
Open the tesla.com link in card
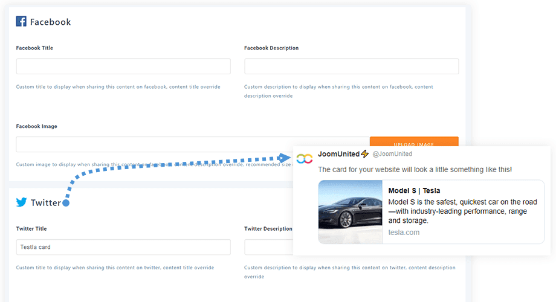coord(404,233)
